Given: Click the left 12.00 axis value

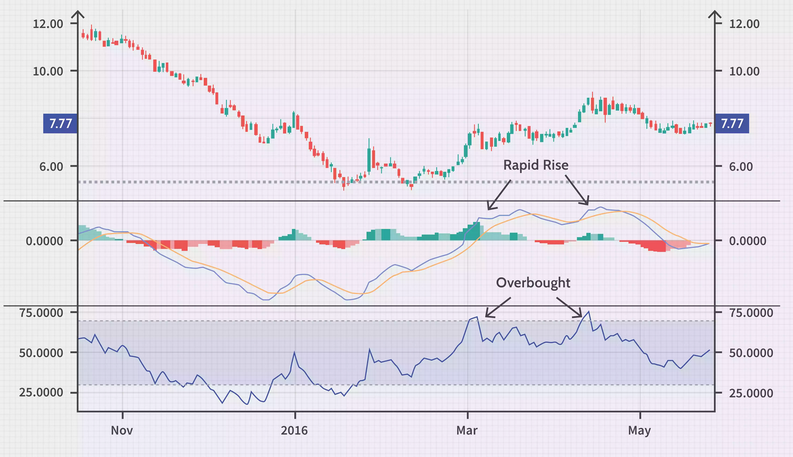Looking at the screenshot, I should (x=49, y=24).
